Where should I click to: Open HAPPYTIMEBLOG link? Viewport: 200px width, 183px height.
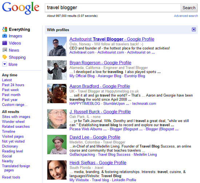coord(85,103)
